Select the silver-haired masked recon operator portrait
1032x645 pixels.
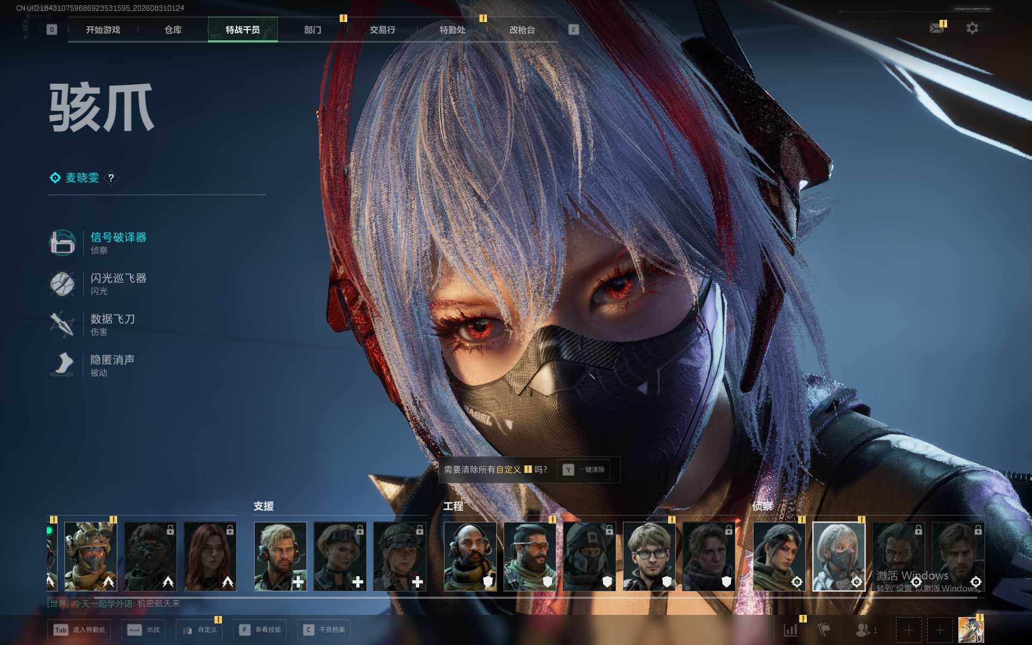click(839, 556)
